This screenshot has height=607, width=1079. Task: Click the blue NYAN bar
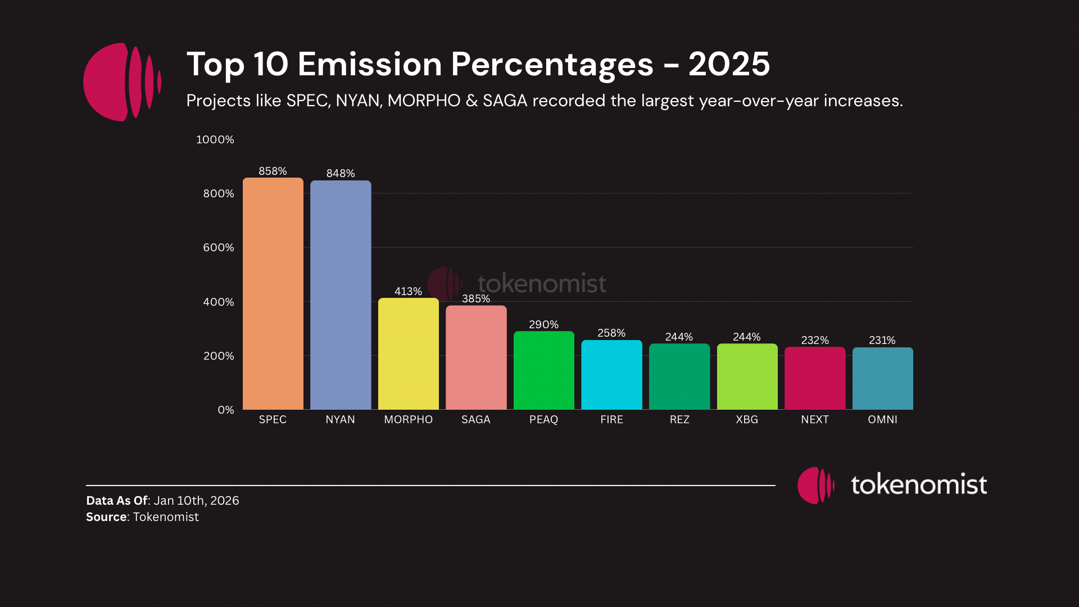(341, 295)
